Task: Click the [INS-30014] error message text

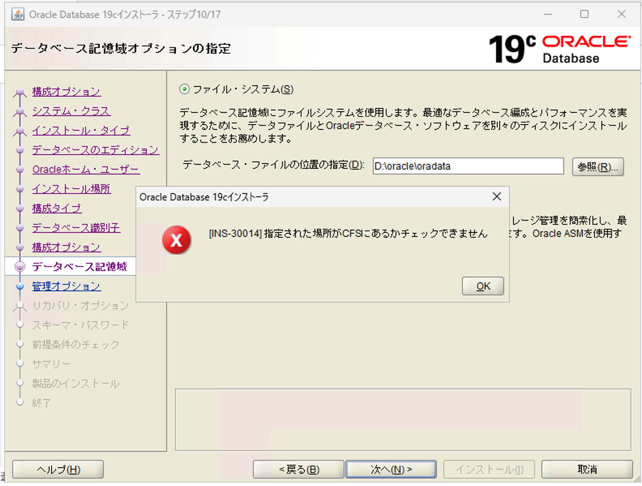Action: (348, 234)
